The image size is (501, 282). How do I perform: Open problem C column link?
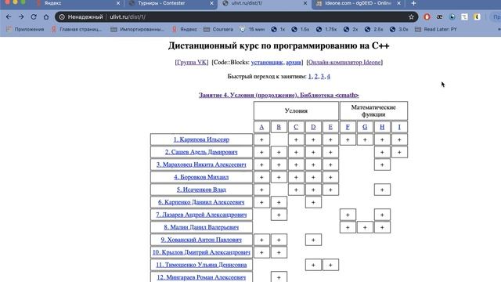pyautogui.click(x=296, y=127)
